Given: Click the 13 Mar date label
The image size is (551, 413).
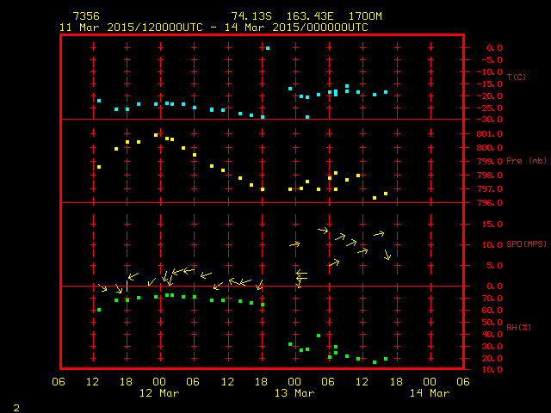Looking at the screenshot, I should pos(294,393).
